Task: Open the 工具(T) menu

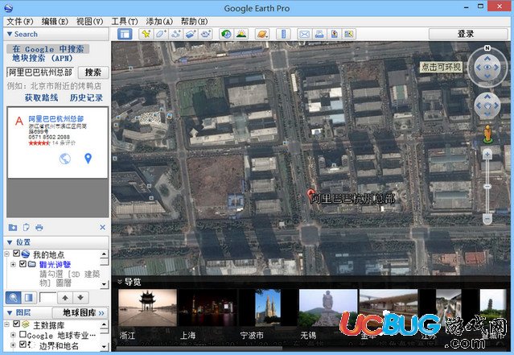Action: point(125,21)
